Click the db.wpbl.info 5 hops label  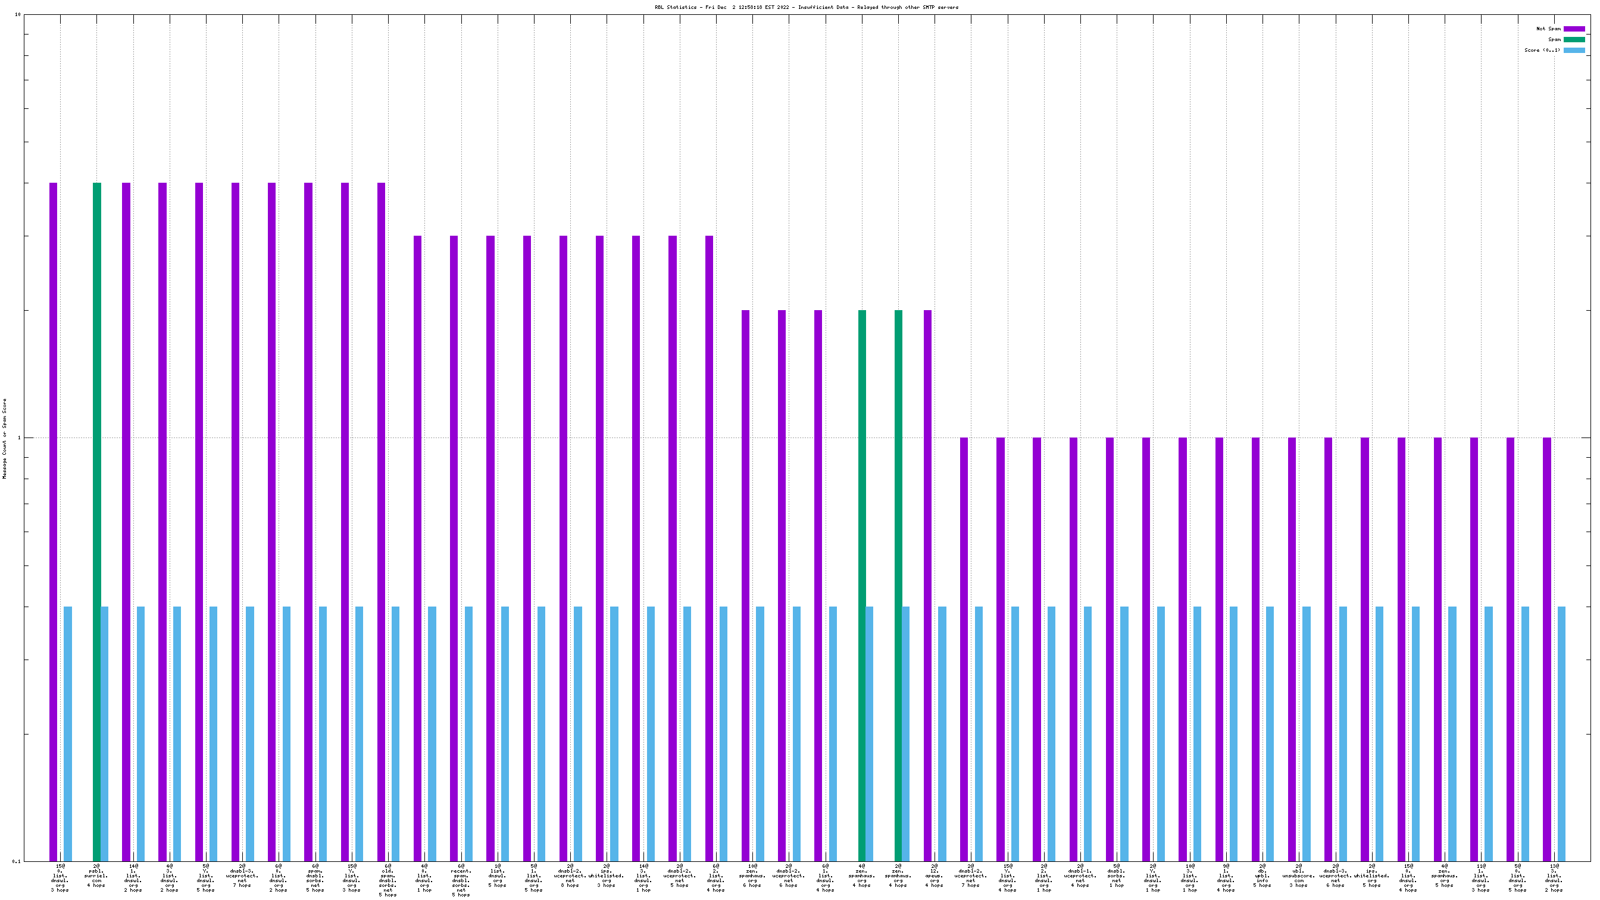click(x=1262, y=876)
